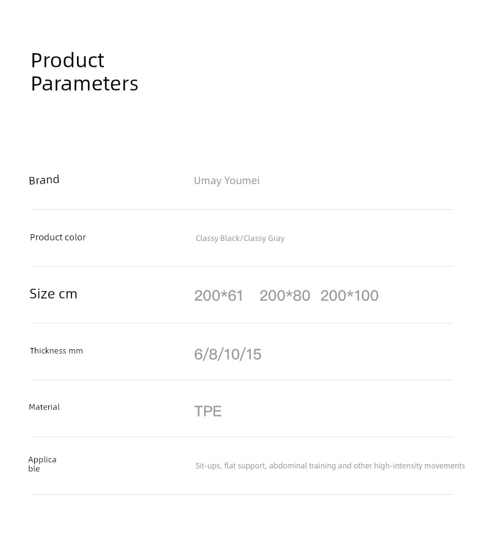The image size is (483, 540).
Task: Select the Thickness mm label
Action: 56,350
